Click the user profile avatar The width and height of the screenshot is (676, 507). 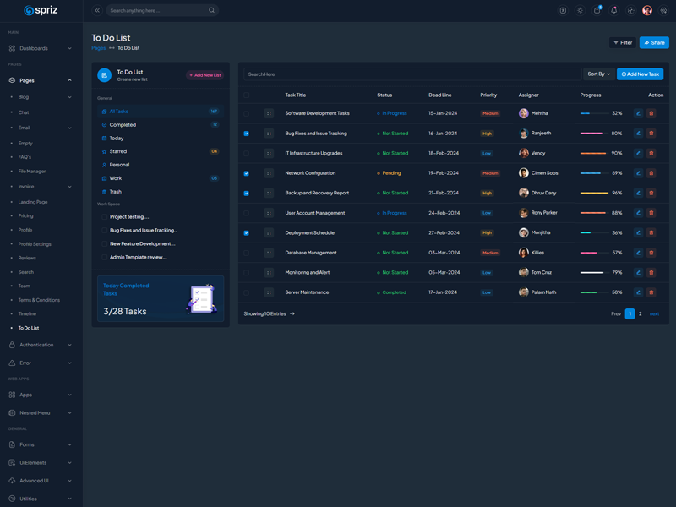(647, 11)
